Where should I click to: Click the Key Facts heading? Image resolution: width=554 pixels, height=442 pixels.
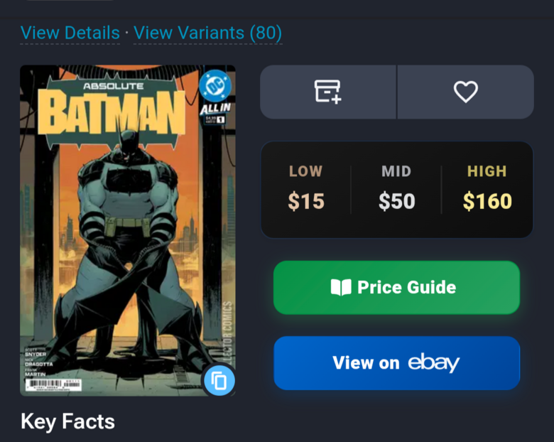tap(67, 421)
